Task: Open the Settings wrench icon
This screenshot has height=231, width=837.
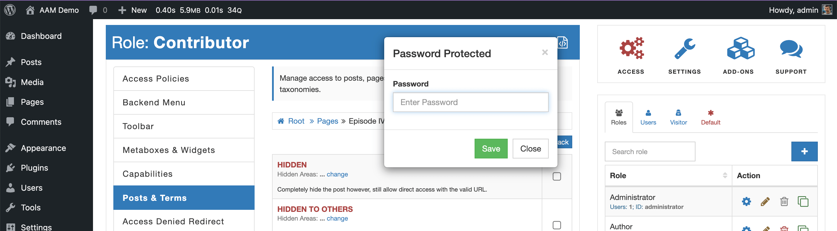Action: click(x=685, y=49)
